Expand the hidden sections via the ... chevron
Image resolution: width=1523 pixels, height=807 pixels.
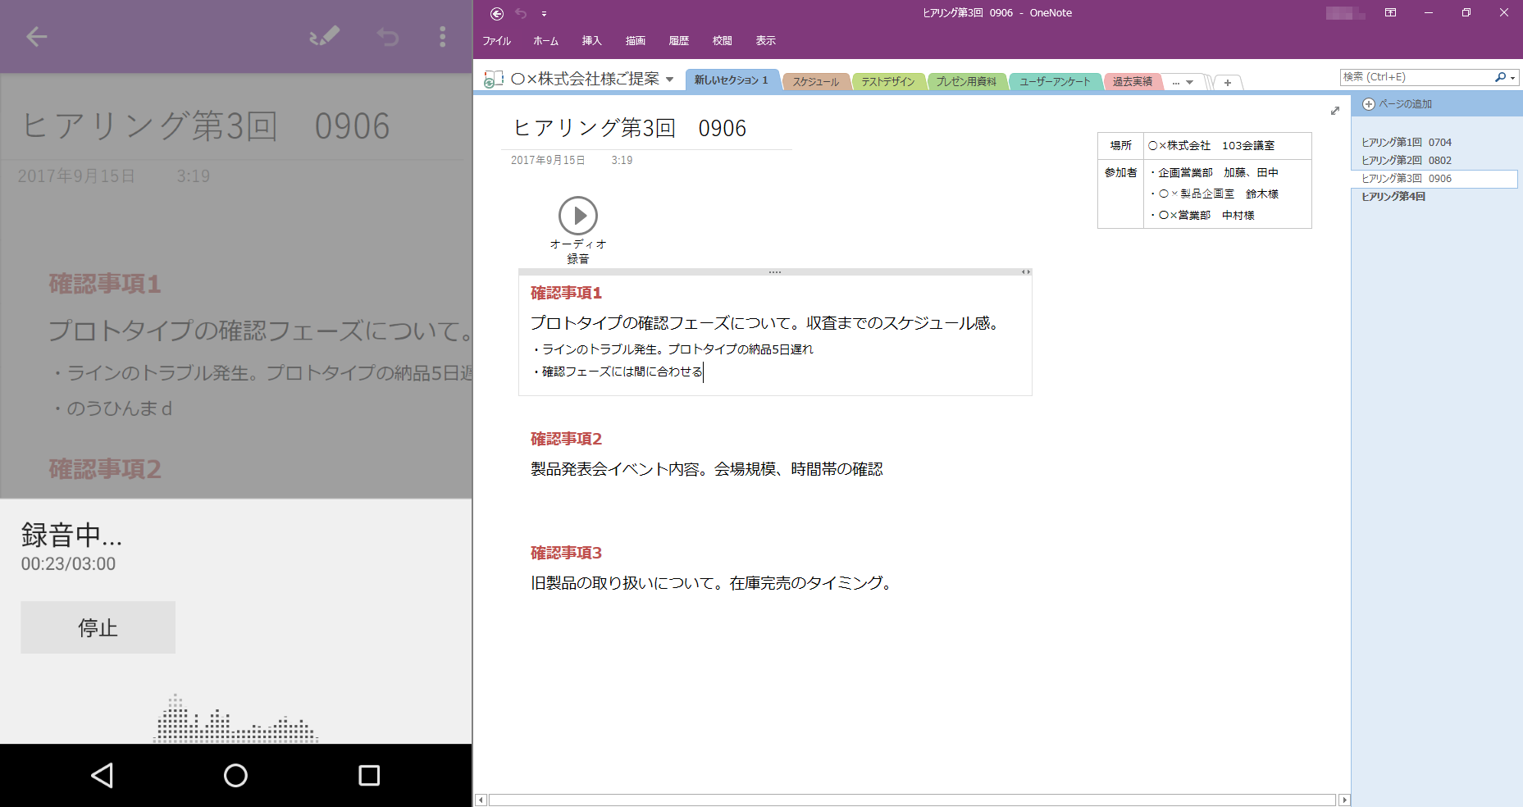[x=1182, y=81]
